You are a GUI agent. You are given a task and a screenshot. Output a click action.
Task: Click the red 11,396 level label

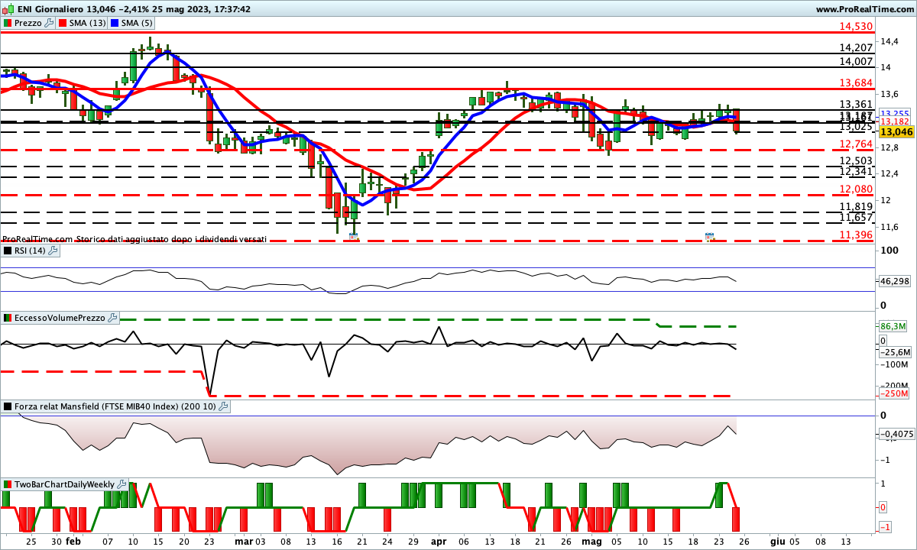856,235
